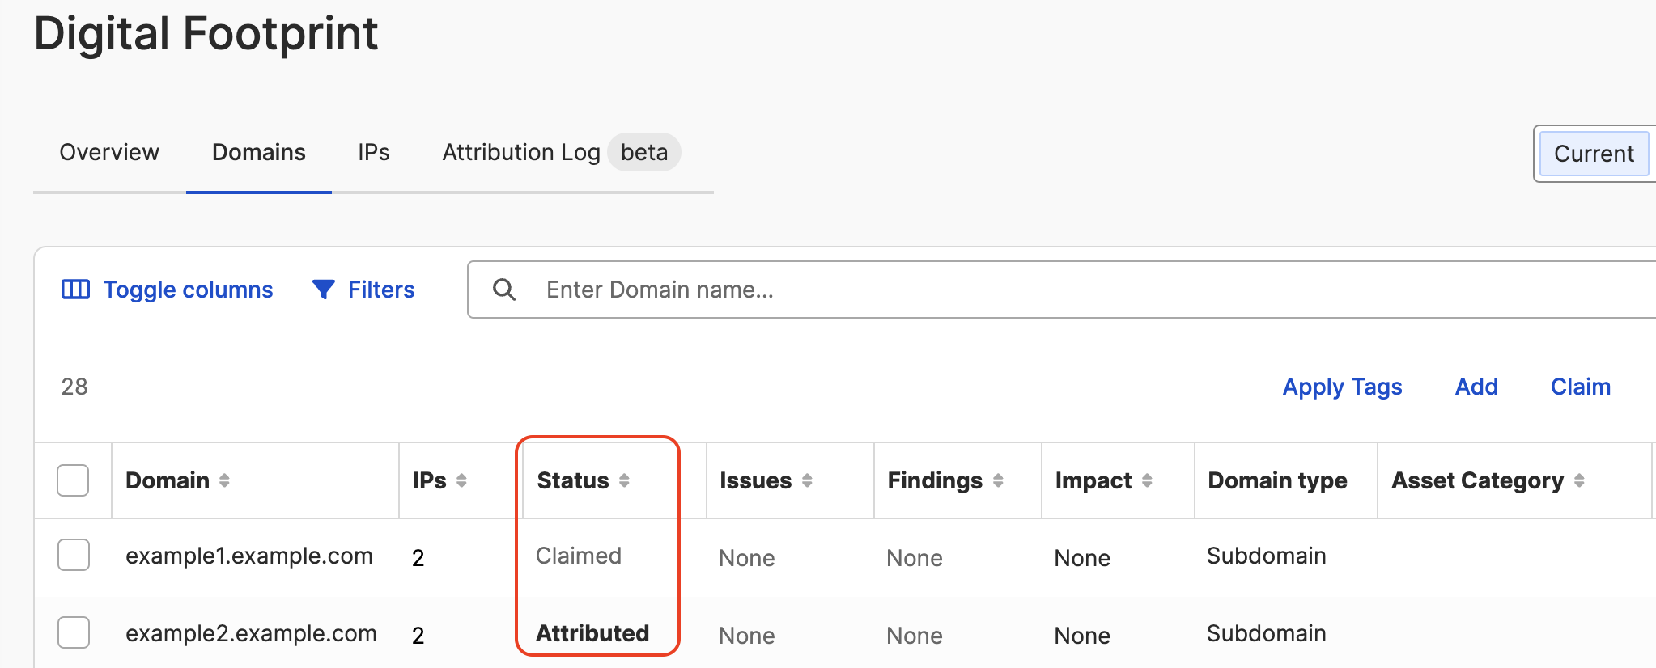The width and height of the screenshot is (1656, 668).
Task: Click the Filters funnel icon
Action: 324,290
